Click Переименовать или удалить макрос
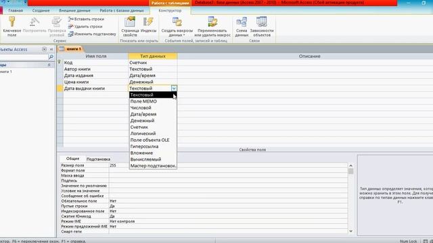 [212, 26]
